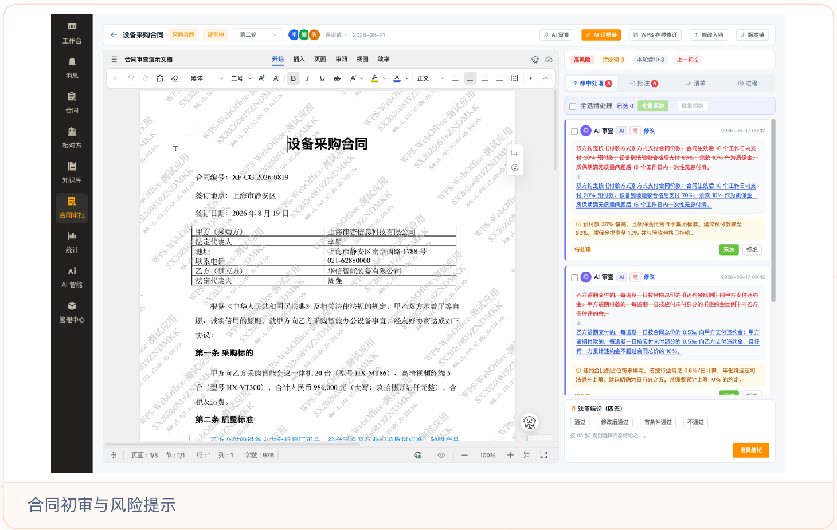
Task: Click the back arrow beside 设备采购合同
Action: click(114, 35)
